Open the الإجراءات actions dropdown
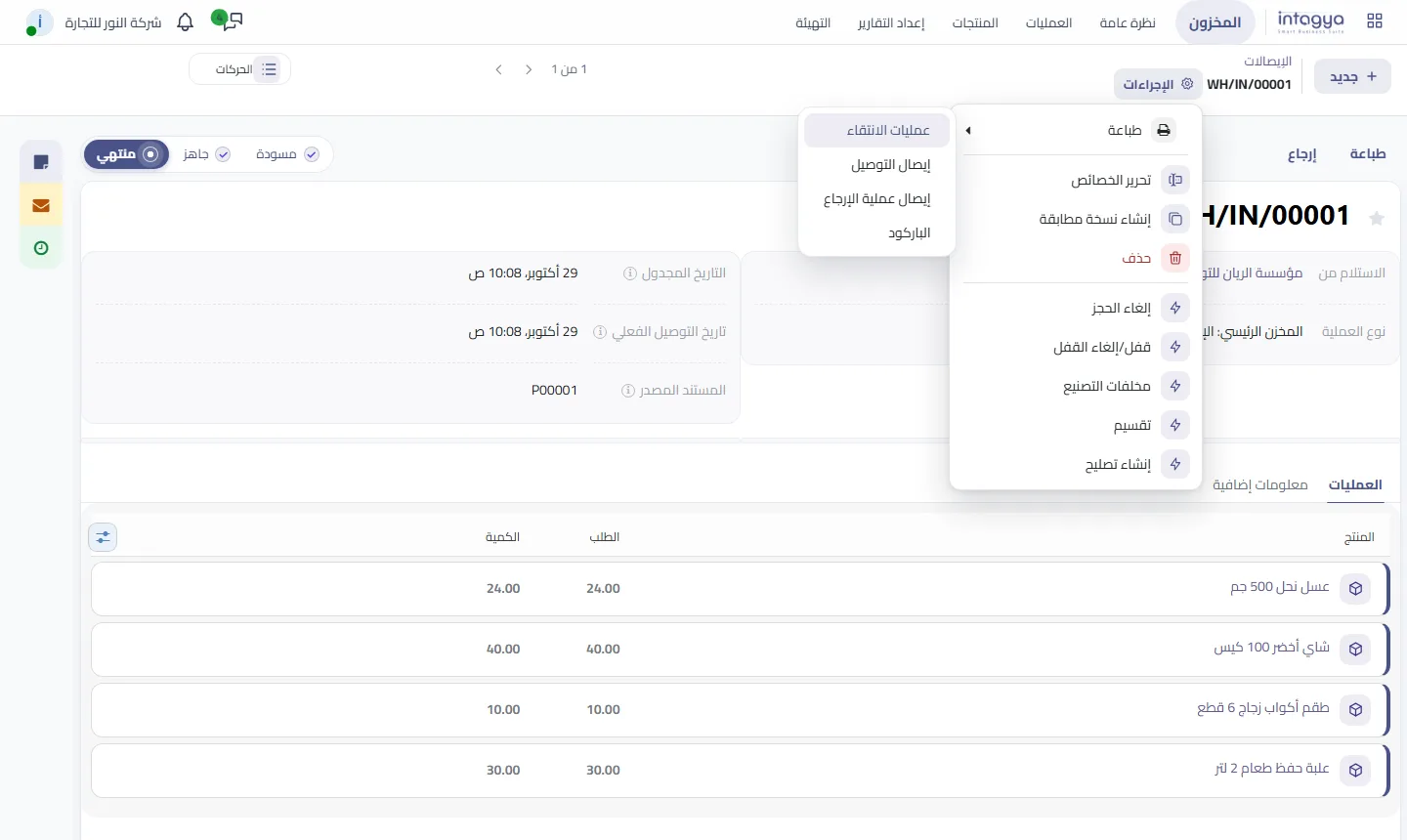This screenshot has width=1407, height=840. [1158, 84]
